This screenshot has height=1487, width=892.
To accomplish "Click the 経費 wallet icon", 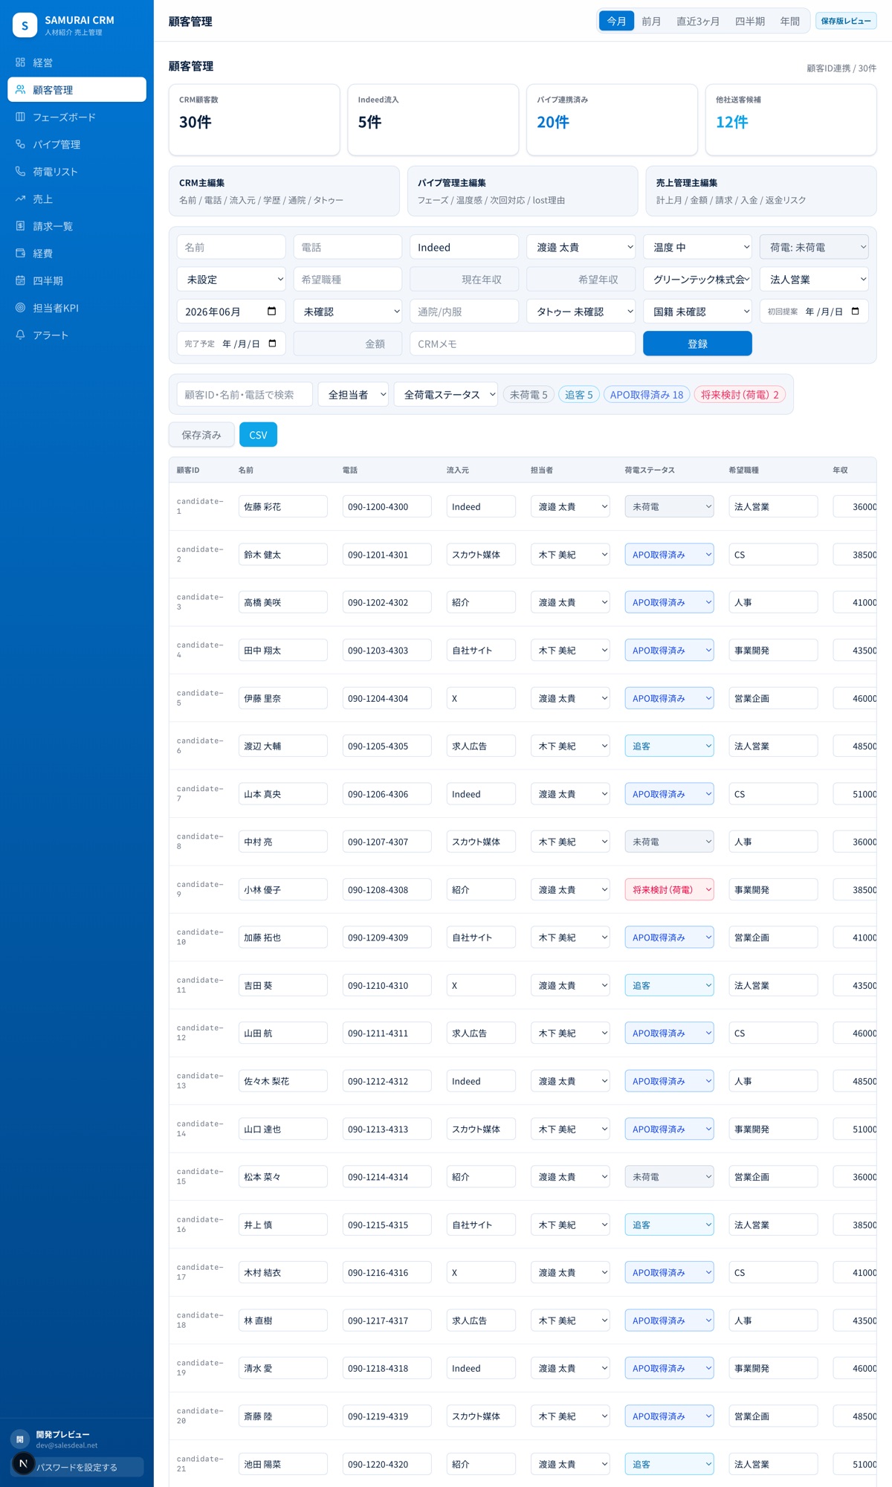I will pyautogui.click(x=20, y=254).
